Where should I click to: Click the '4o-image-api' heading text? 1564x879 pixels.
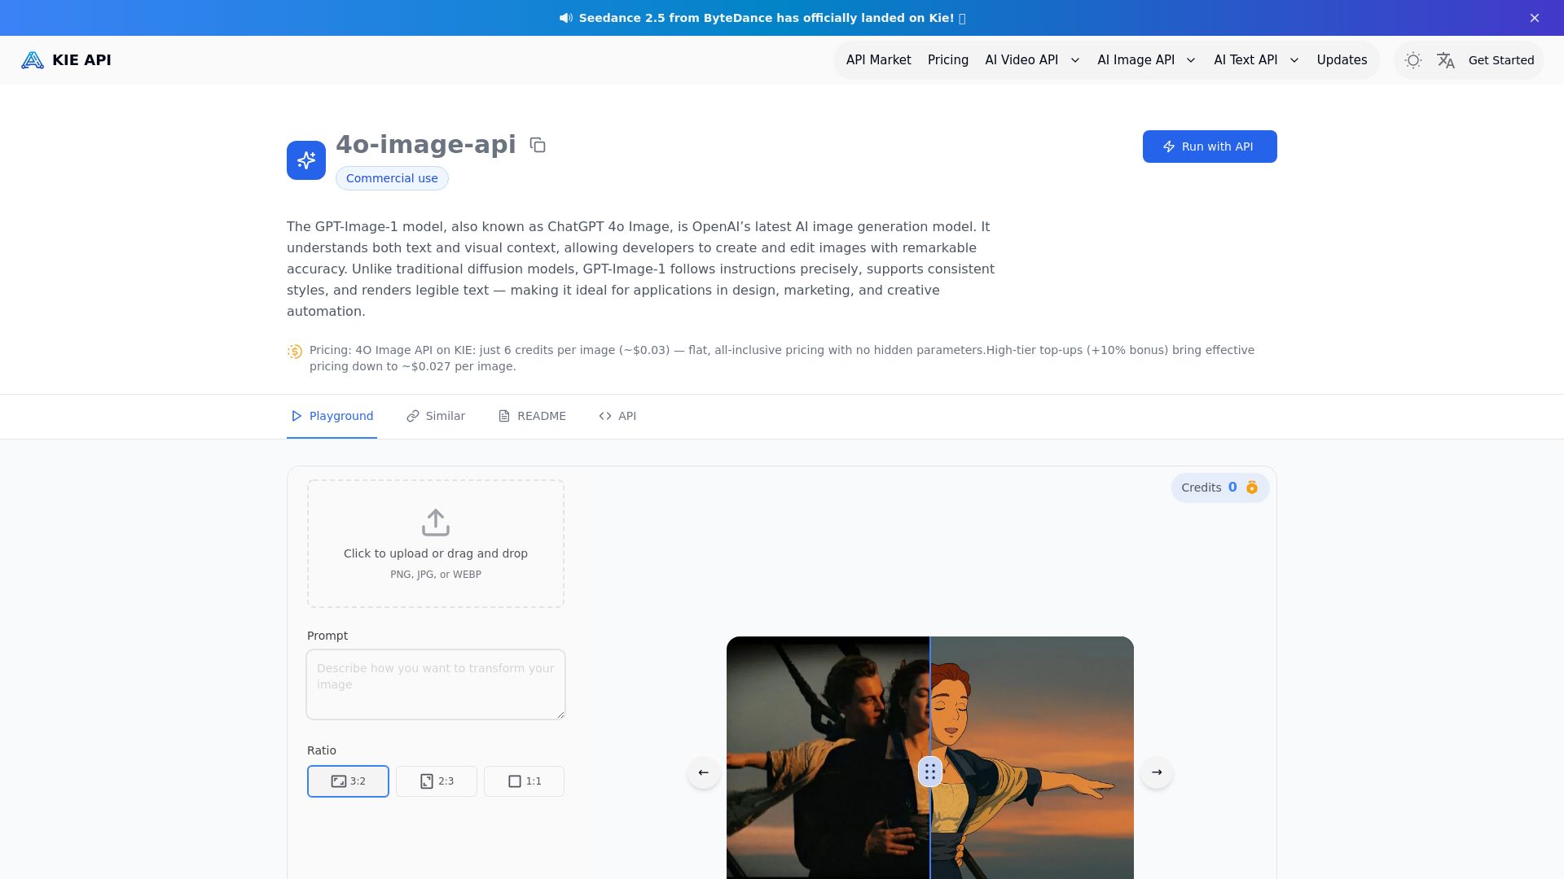pos(426,144)
